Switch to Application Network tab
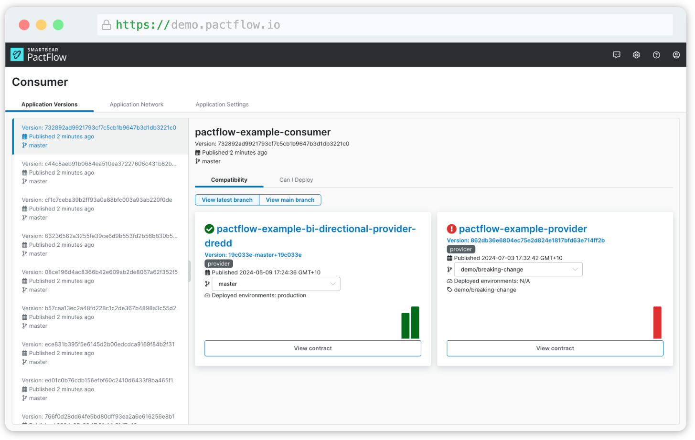 (137, 105)
